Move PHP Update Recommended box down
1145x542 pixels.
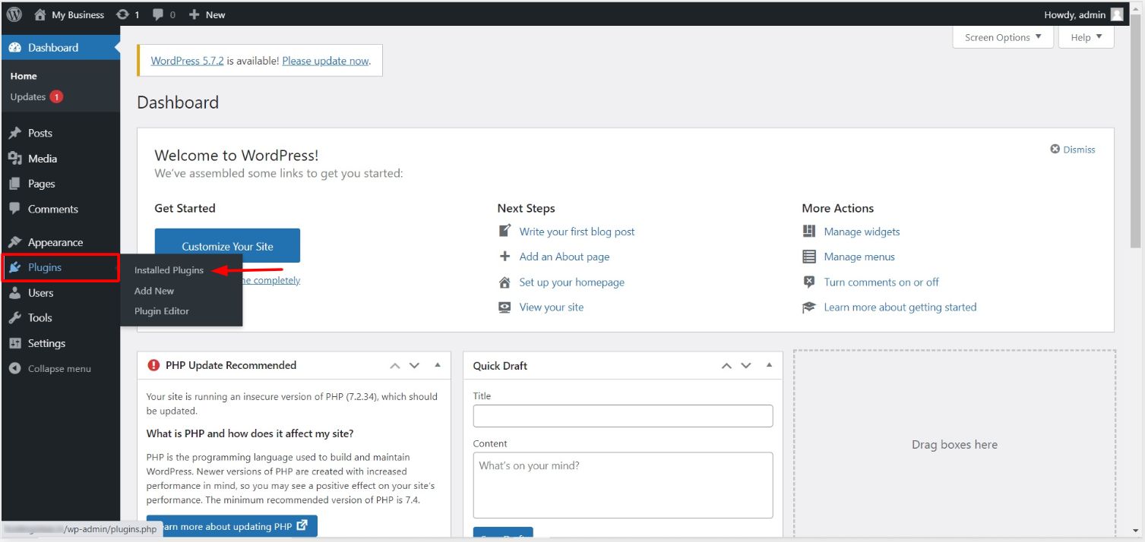coord(414,365)
